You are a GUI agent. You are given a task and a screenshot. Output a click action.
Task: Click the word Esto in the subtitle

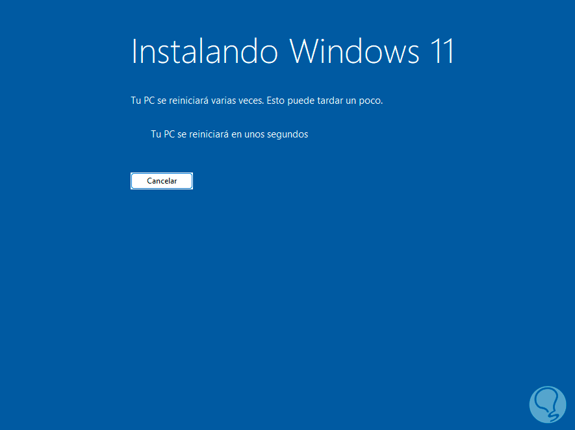click(275, 101)
